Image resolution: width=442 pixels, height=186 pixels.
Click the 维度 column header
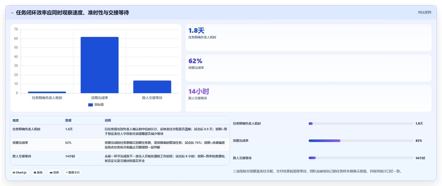coord(16,121)
